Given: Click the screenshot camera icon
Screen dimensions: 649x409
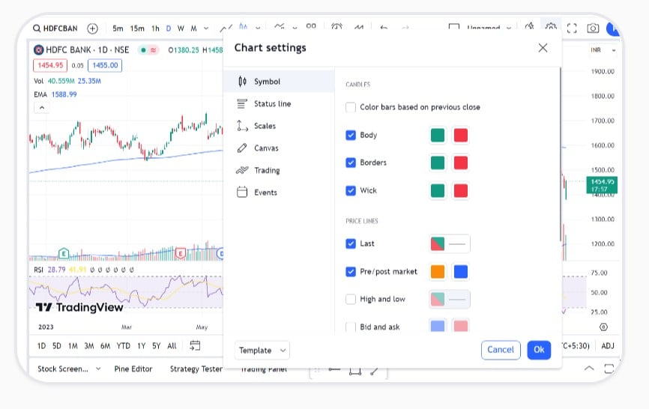Looking at the screenshot, I should click(x=593, y=28).
